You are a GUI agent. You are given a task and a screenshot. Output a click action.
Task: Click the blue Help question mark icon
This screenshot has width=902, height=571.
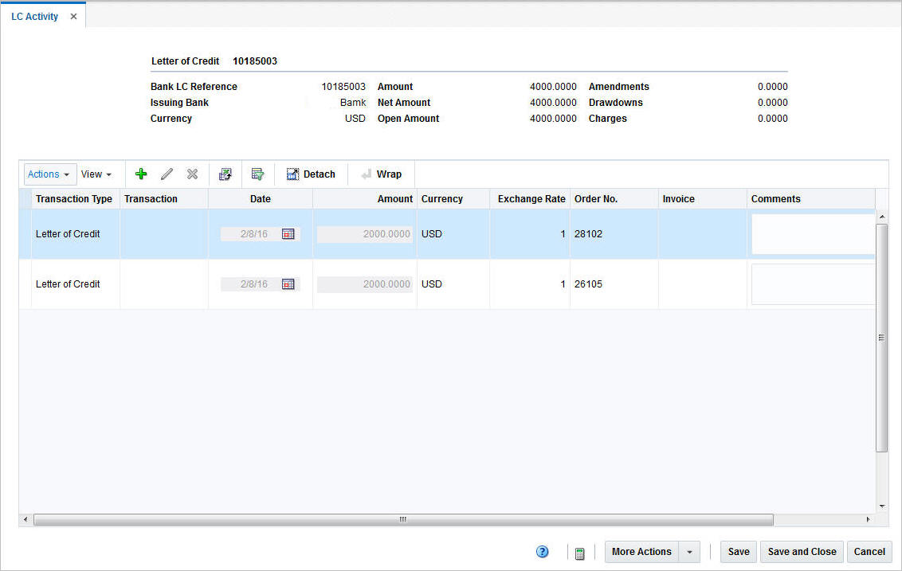point(542,551)
